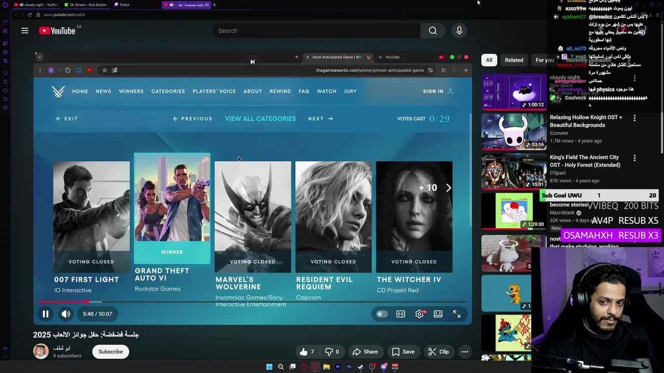The height and width of the screenshot is (373, 664).
Task: Click the www.youtube.com/watch address bar
Action: click(64, 15)
